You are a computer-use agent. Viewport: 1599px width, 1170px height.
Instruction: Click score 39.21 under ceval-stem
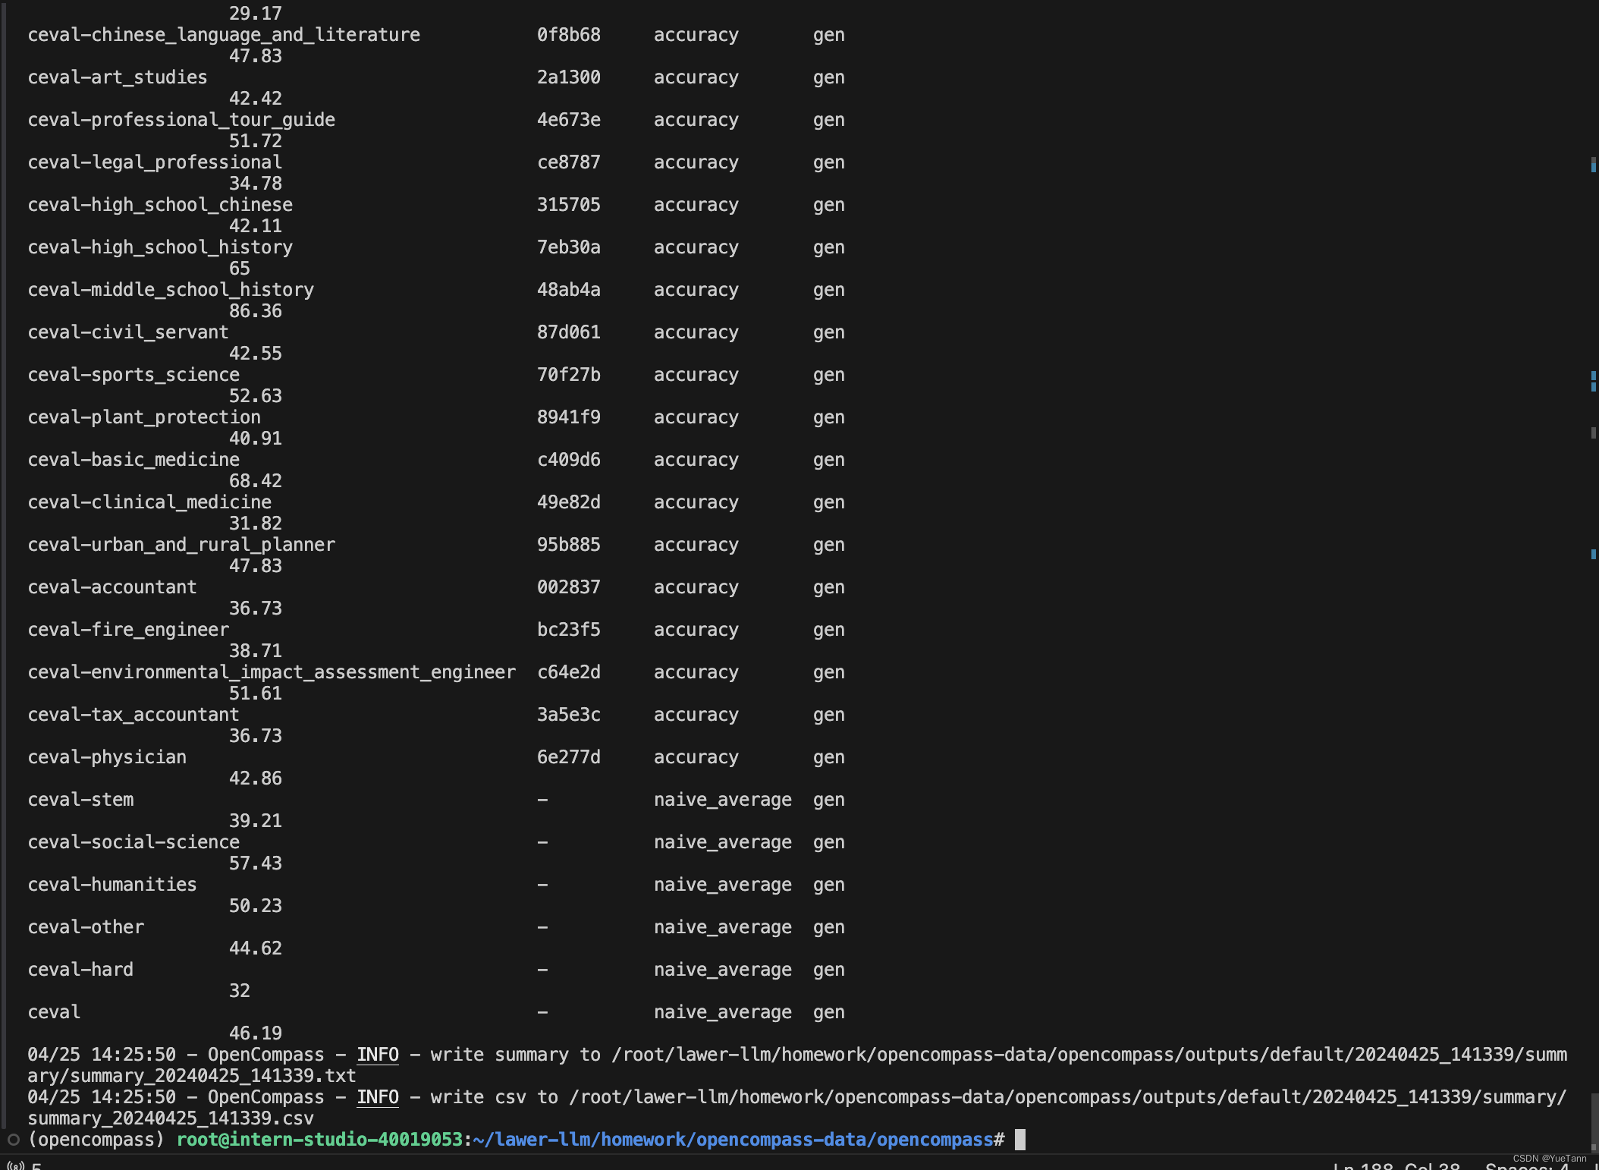(x=256, y=821)
